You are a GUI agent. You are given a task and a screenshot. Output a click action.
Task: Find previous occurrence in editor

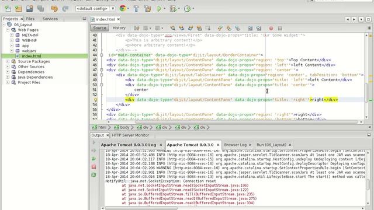coord(182,28)
